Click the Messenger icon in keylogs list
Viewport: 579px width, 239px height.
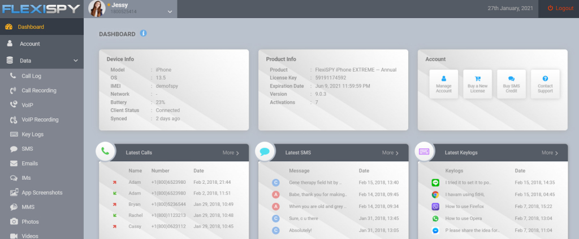pyautogui.click(x=435, y=231)
